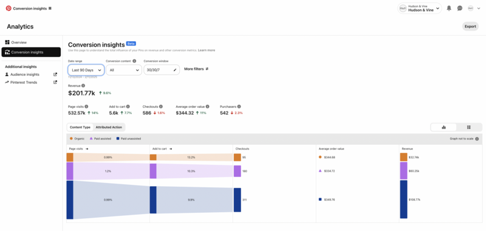The width and height of the screenshot is (486, 231).
Task: Open More filters option
Action: click(x=196, y=69)
